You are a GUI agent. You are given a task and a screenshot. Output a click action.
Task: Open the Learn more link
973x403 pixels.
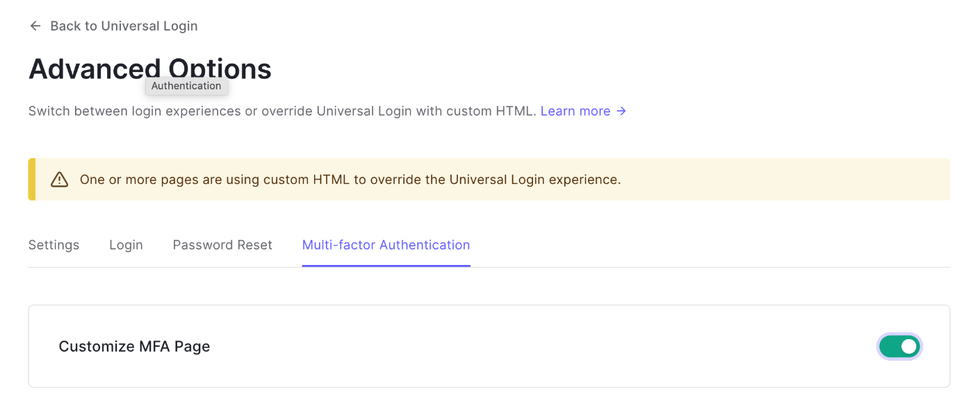click(x=575, y=111)
